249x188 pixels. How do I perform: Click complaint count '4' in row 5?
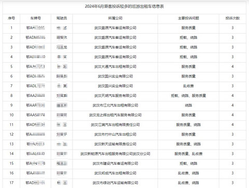232,66
